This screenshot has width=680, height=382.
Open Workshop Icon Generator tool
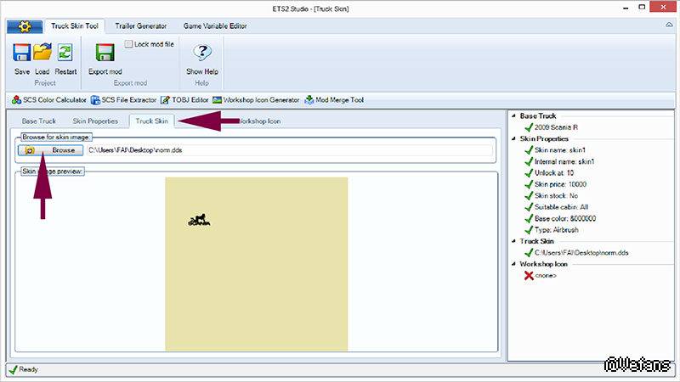[256, 100]
